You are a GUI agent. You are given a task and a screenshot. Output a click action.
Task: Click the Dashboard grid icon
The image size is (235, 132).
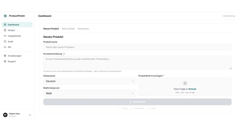tap(5, 25)
